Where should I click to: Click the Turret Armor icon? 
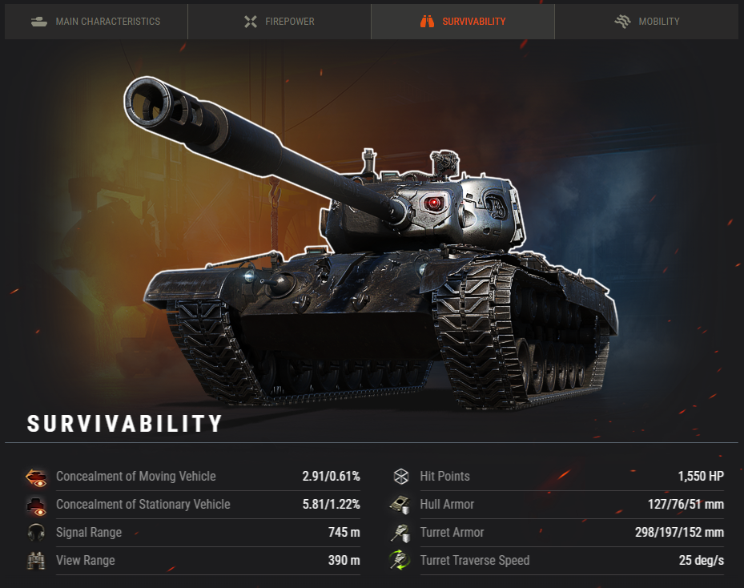(x=400, y=533)
